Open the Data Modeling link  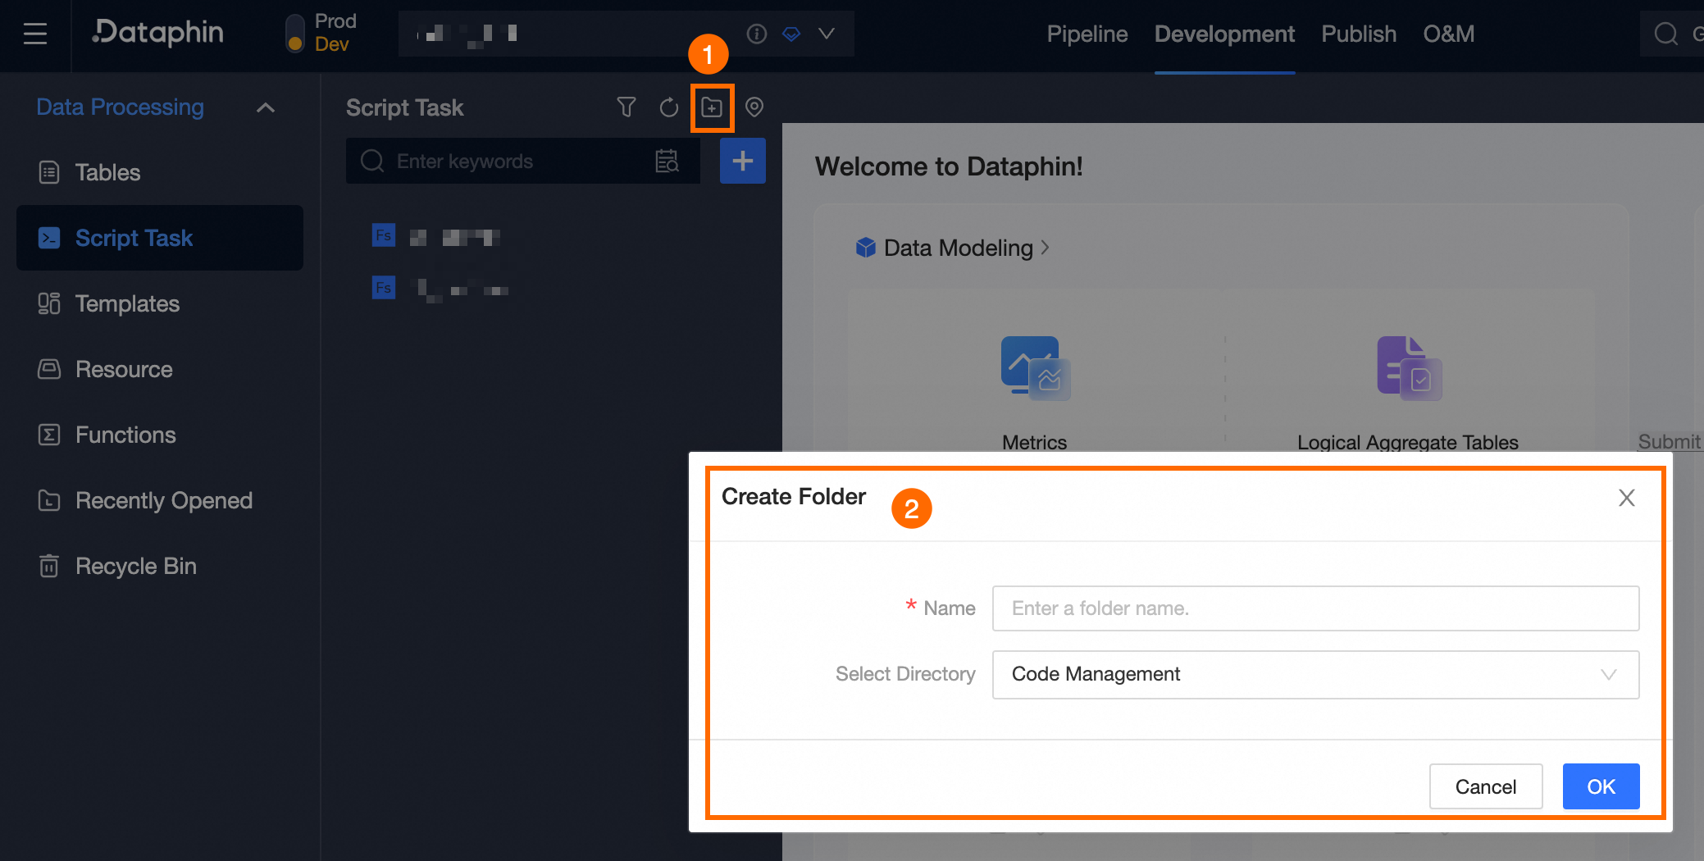[958, 248]
